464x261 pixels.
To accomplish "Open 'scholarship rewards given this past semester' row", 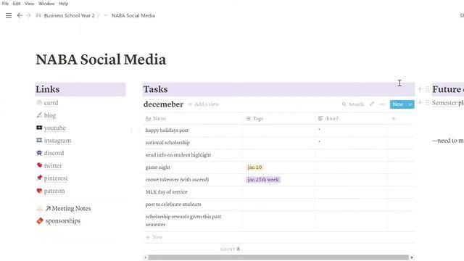I will point(183,220).
